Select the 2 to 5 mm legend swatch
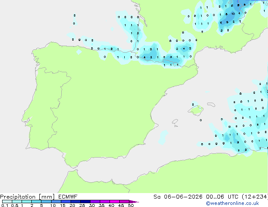Image resolution: width=268 pixels, height=207 pixels. 36,202
